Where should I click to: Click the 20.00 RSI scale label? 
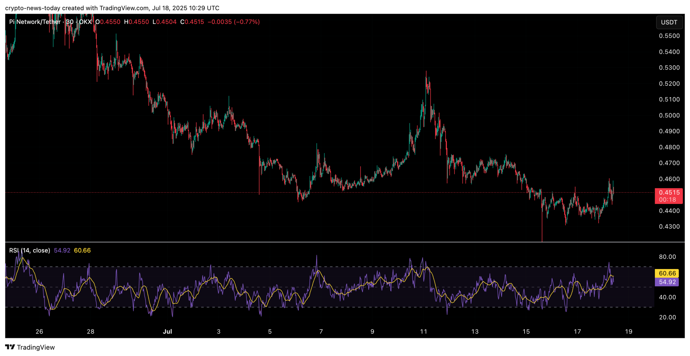[667, 317]
